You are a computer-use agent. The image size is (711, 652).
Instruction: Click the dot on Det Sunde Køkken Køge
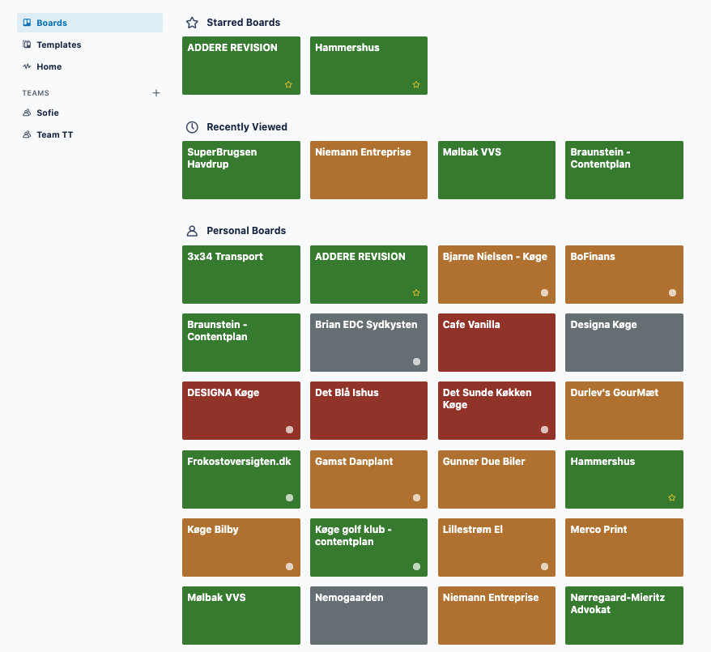544,429
